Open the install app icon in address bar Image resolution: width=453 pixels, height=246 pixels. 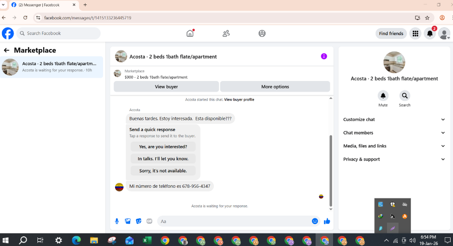pos(418,18)
